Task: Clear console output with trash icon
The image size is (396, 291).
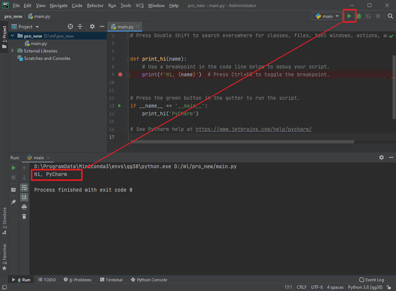Action: coord(24,216)
